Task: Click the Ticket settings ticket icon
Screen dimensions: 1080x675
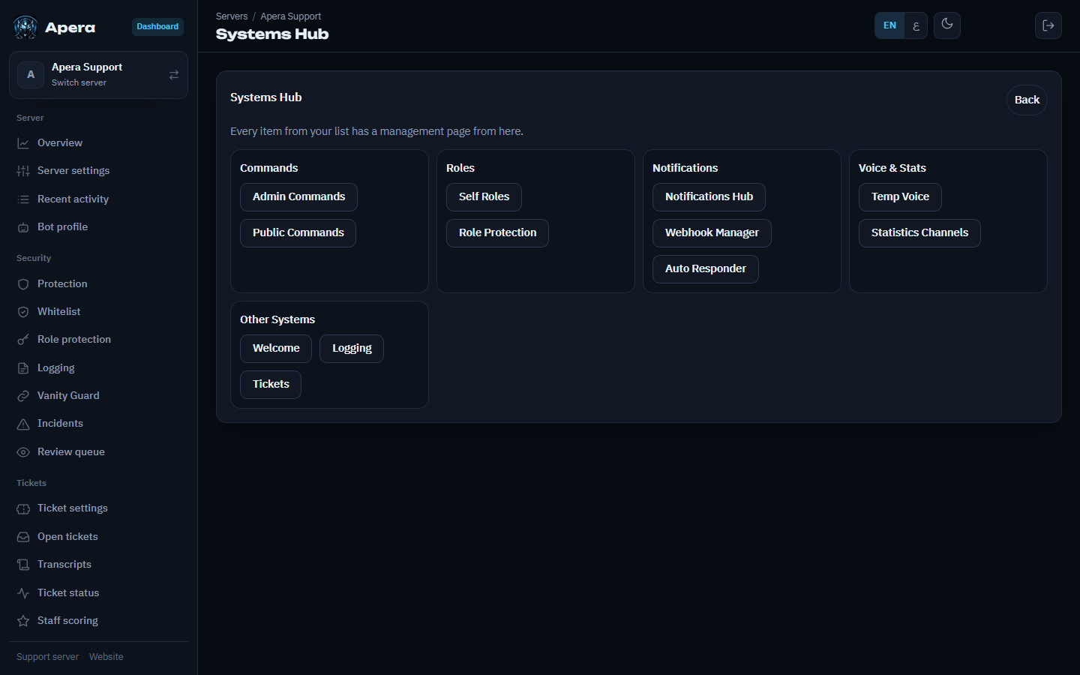Action: pos(23,508)
